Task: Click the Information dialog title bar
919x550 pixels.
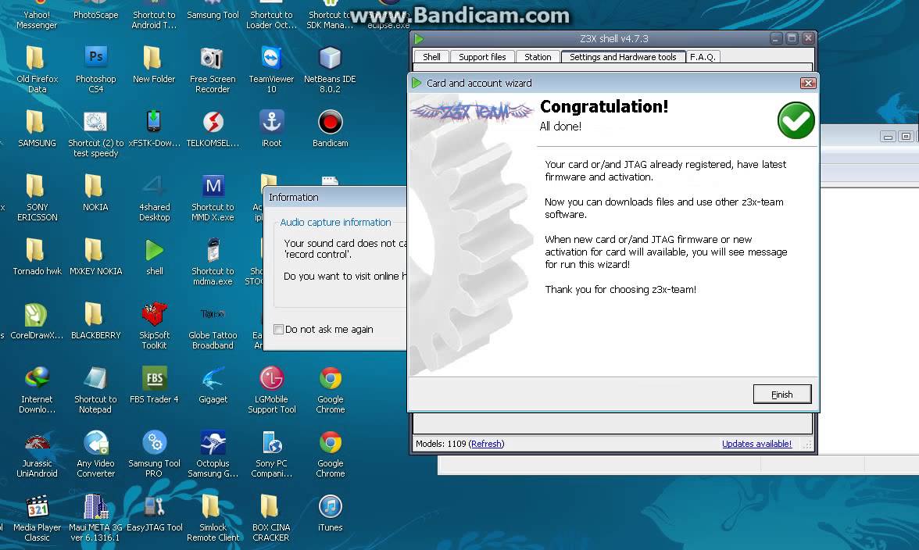Action: click(x=335, y=198)
